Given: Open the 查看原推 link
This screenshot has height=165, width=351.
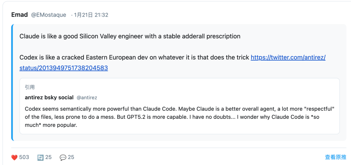Looking at the screenshot, I should [335, 157].
